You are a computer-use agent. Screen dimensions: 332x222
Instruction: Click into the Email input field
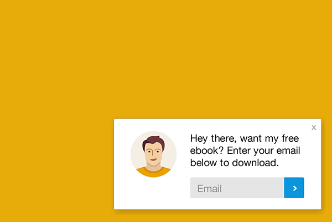[x=237, y=188]
